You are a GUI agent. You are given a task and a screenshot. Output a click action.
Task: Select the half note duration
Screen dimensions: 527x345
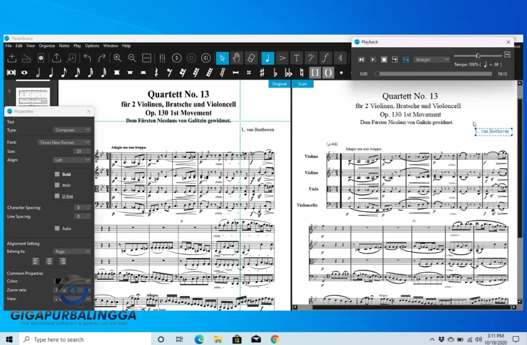click(x=38, y=72)
